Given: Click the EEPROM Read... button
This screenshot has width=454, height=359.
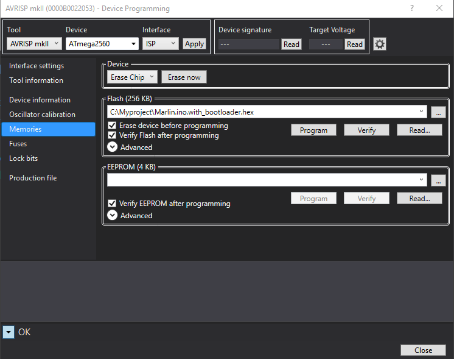Looking at the screenshot, I should coord(419,198).
